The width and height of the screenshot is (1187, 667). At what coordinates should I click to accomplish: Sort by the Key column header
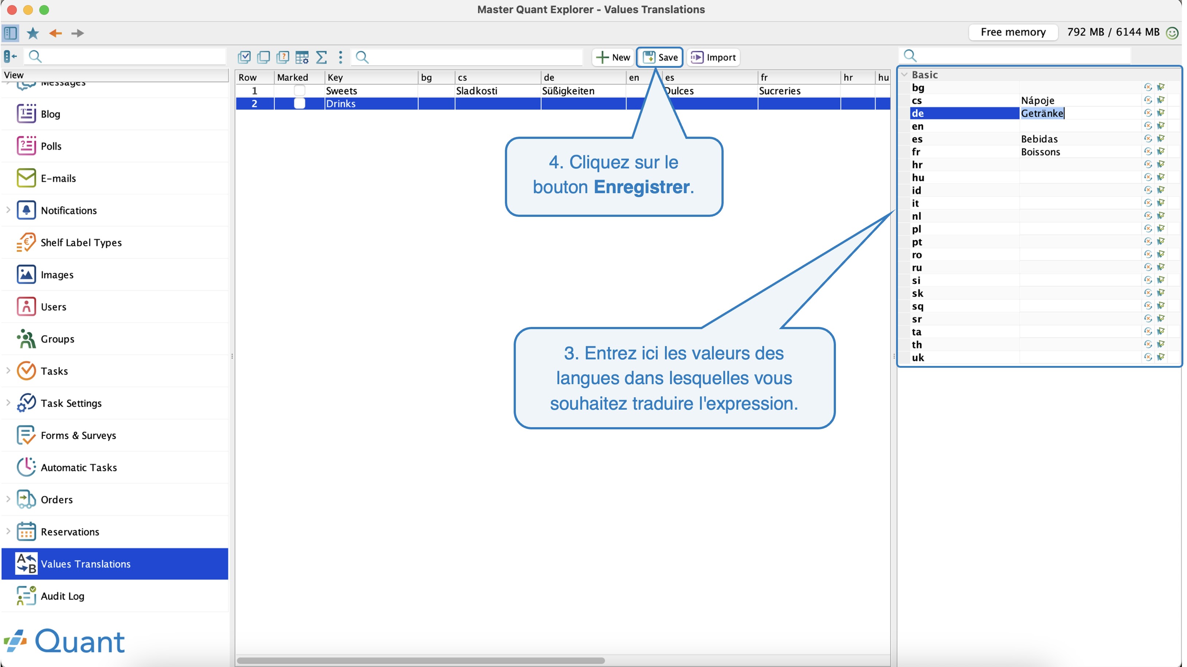(371, 77)
